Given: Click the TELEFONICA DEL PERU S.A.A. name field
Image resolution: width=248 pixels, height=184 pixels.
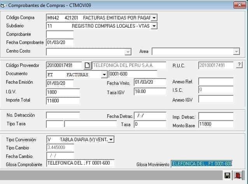Looking at the screenshot, I should [x=129, y=65].
